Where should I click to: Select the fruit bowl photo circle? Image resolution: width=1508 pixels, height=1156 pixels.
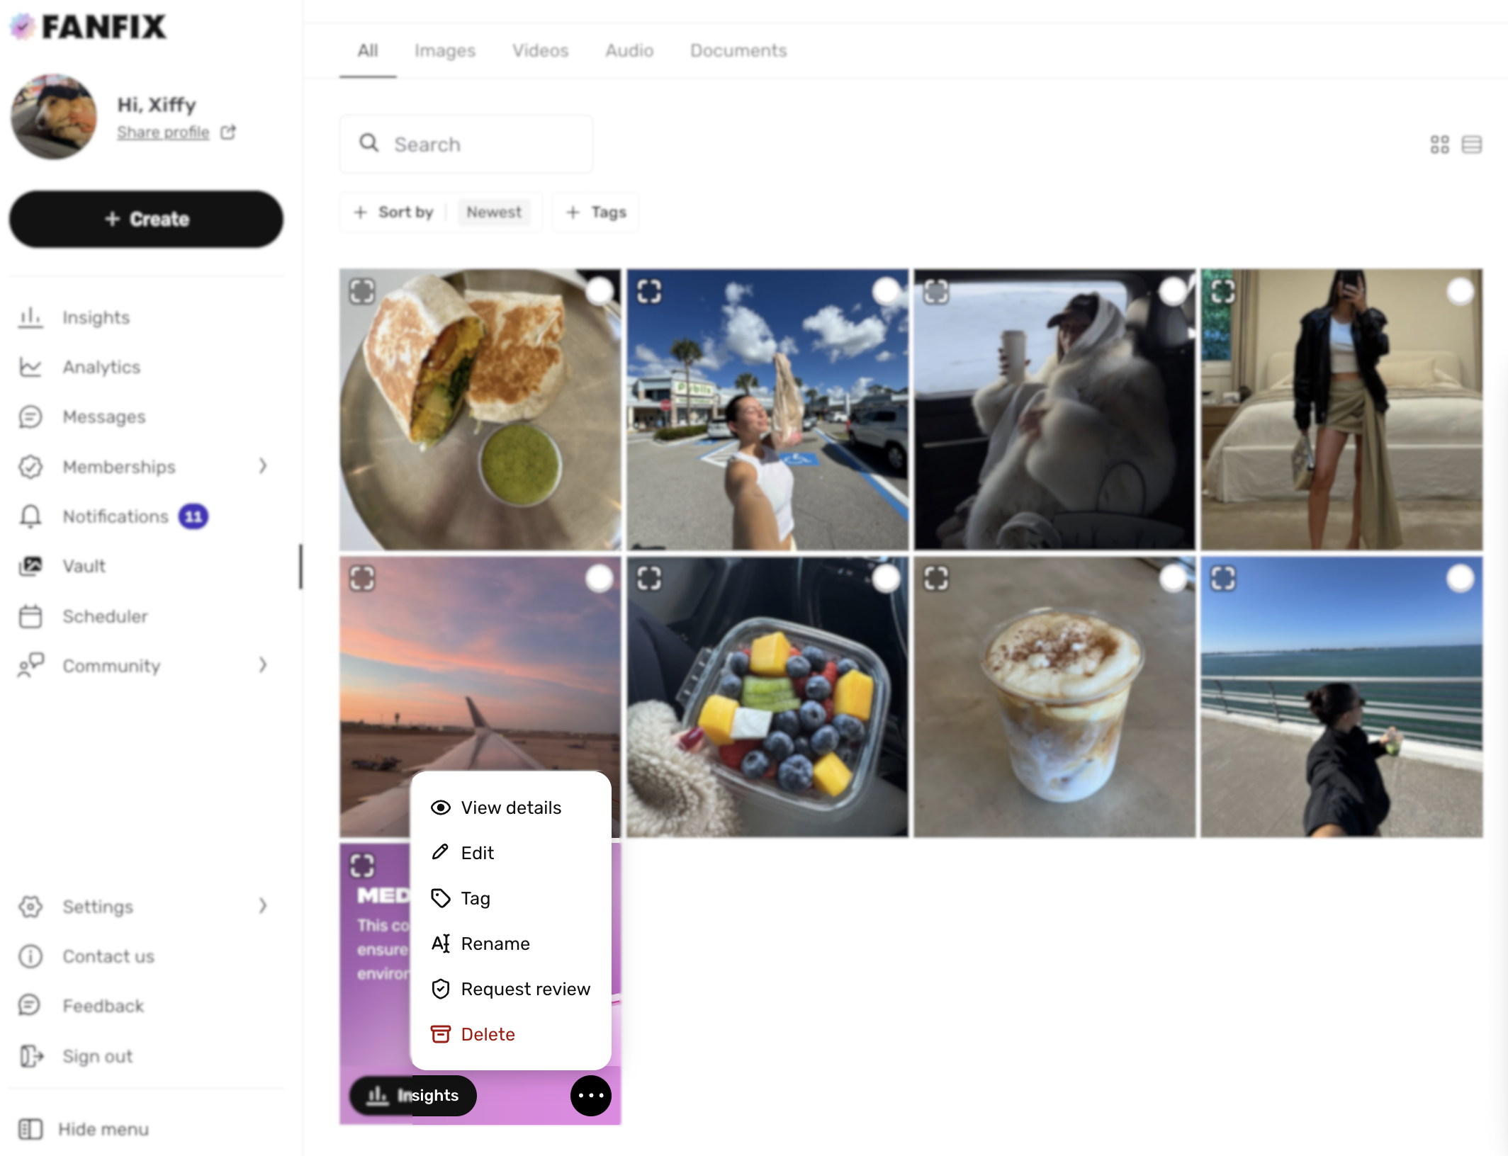click(x=886, y=579)
